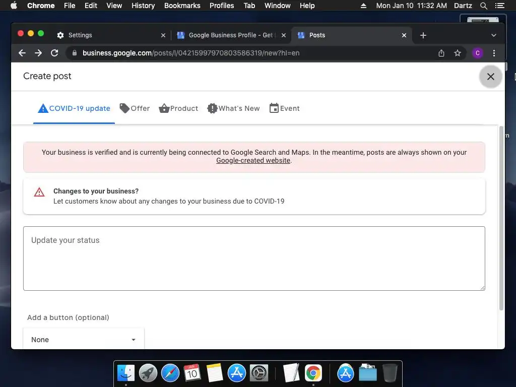Switch to Chrome in the dock
This screenshot has width=516, height=387.
[313, 373]
